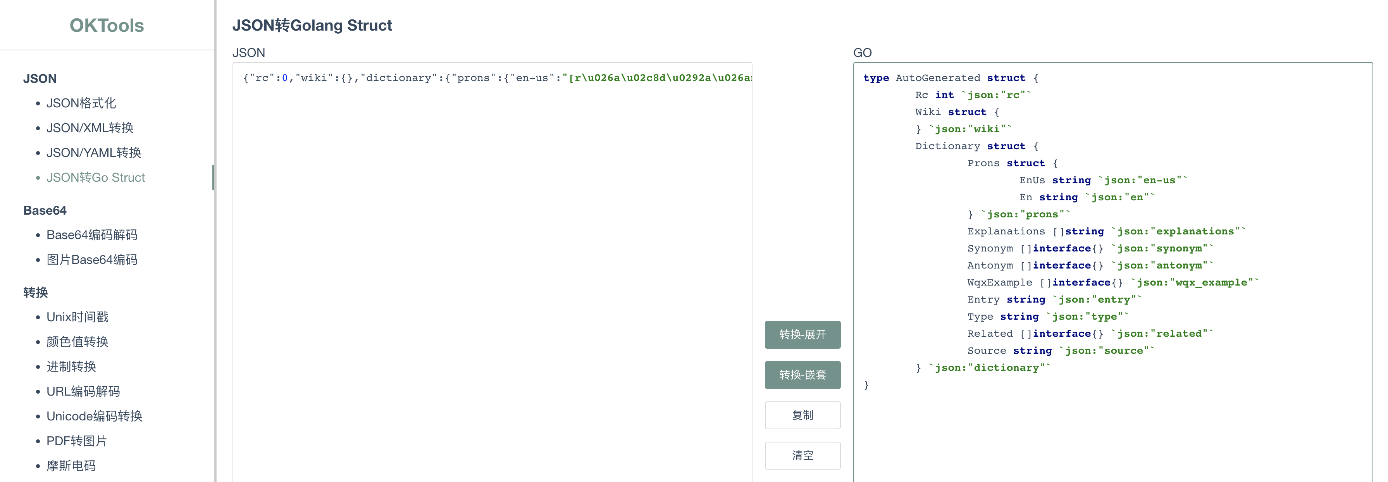
Task: Open 图片Base64编码 tool
Action: pos(91,260)
